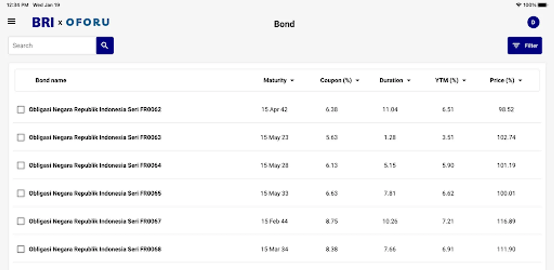This screenshot has width=554, height=270.
Task: Tick the FR0063 bond checkbox
Action: 21,138
